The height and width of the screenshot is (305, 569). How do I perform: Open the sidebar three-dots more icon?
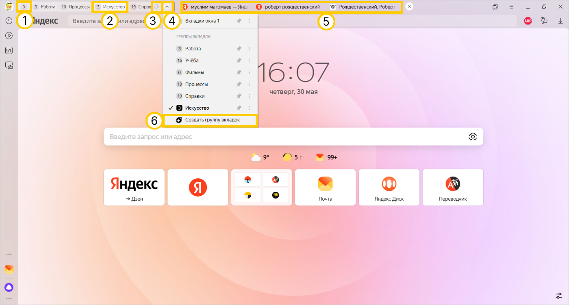point(9,299)
